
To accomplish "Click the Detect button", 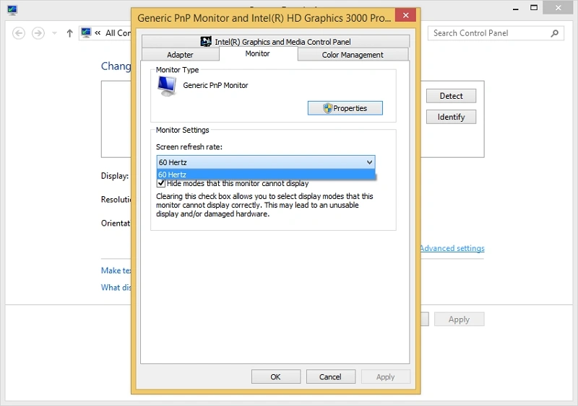I will (451, 96).
